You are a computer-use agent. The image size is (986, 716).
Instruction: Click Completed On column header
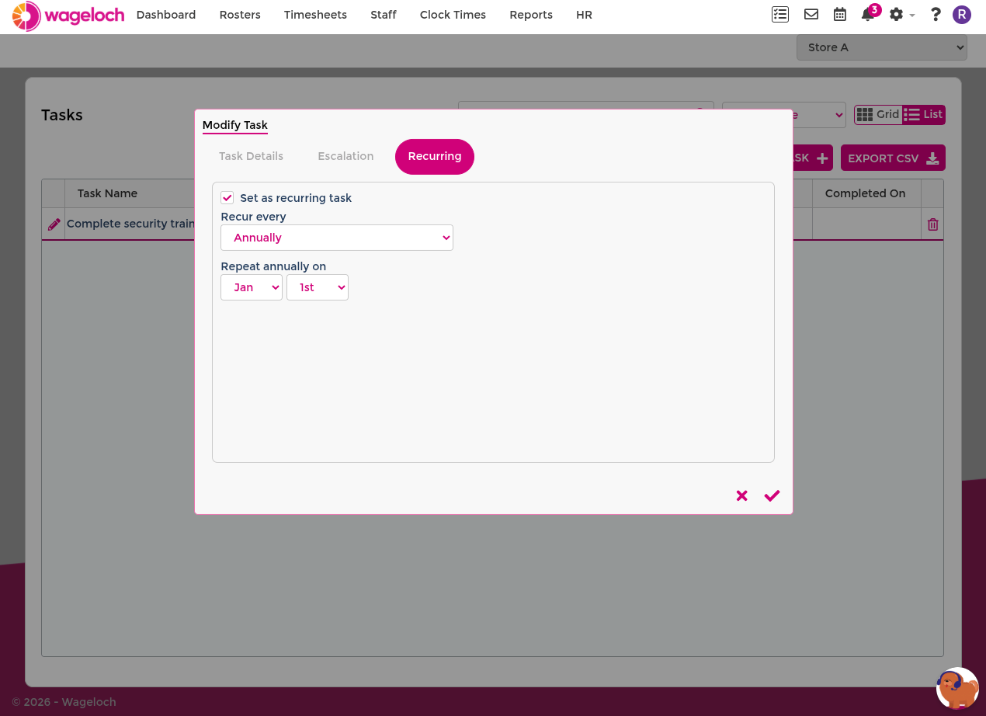(x=865, y=193)
